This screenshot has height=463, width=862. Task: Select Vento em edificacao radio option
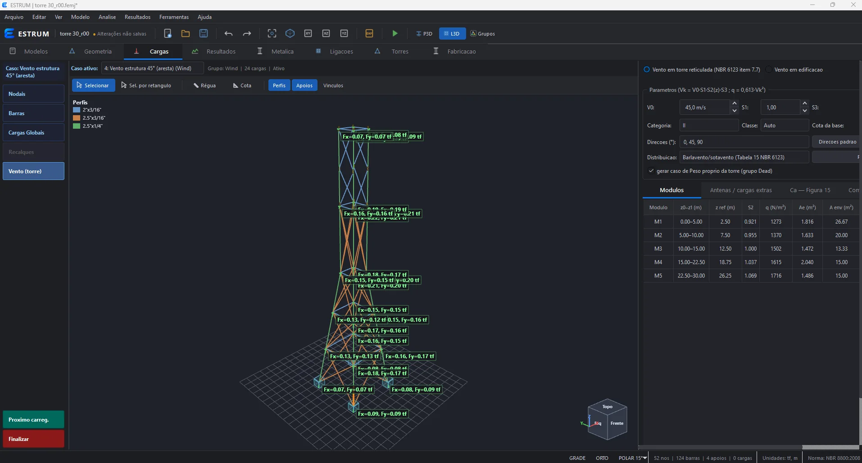(769, 70)
